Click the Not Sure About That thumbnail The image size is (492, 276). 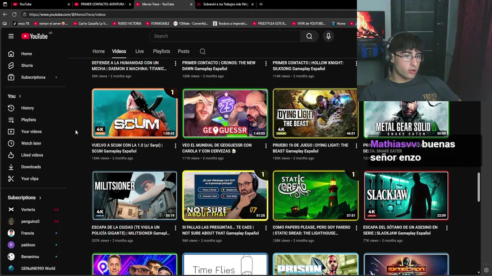[x=225, y=195]
